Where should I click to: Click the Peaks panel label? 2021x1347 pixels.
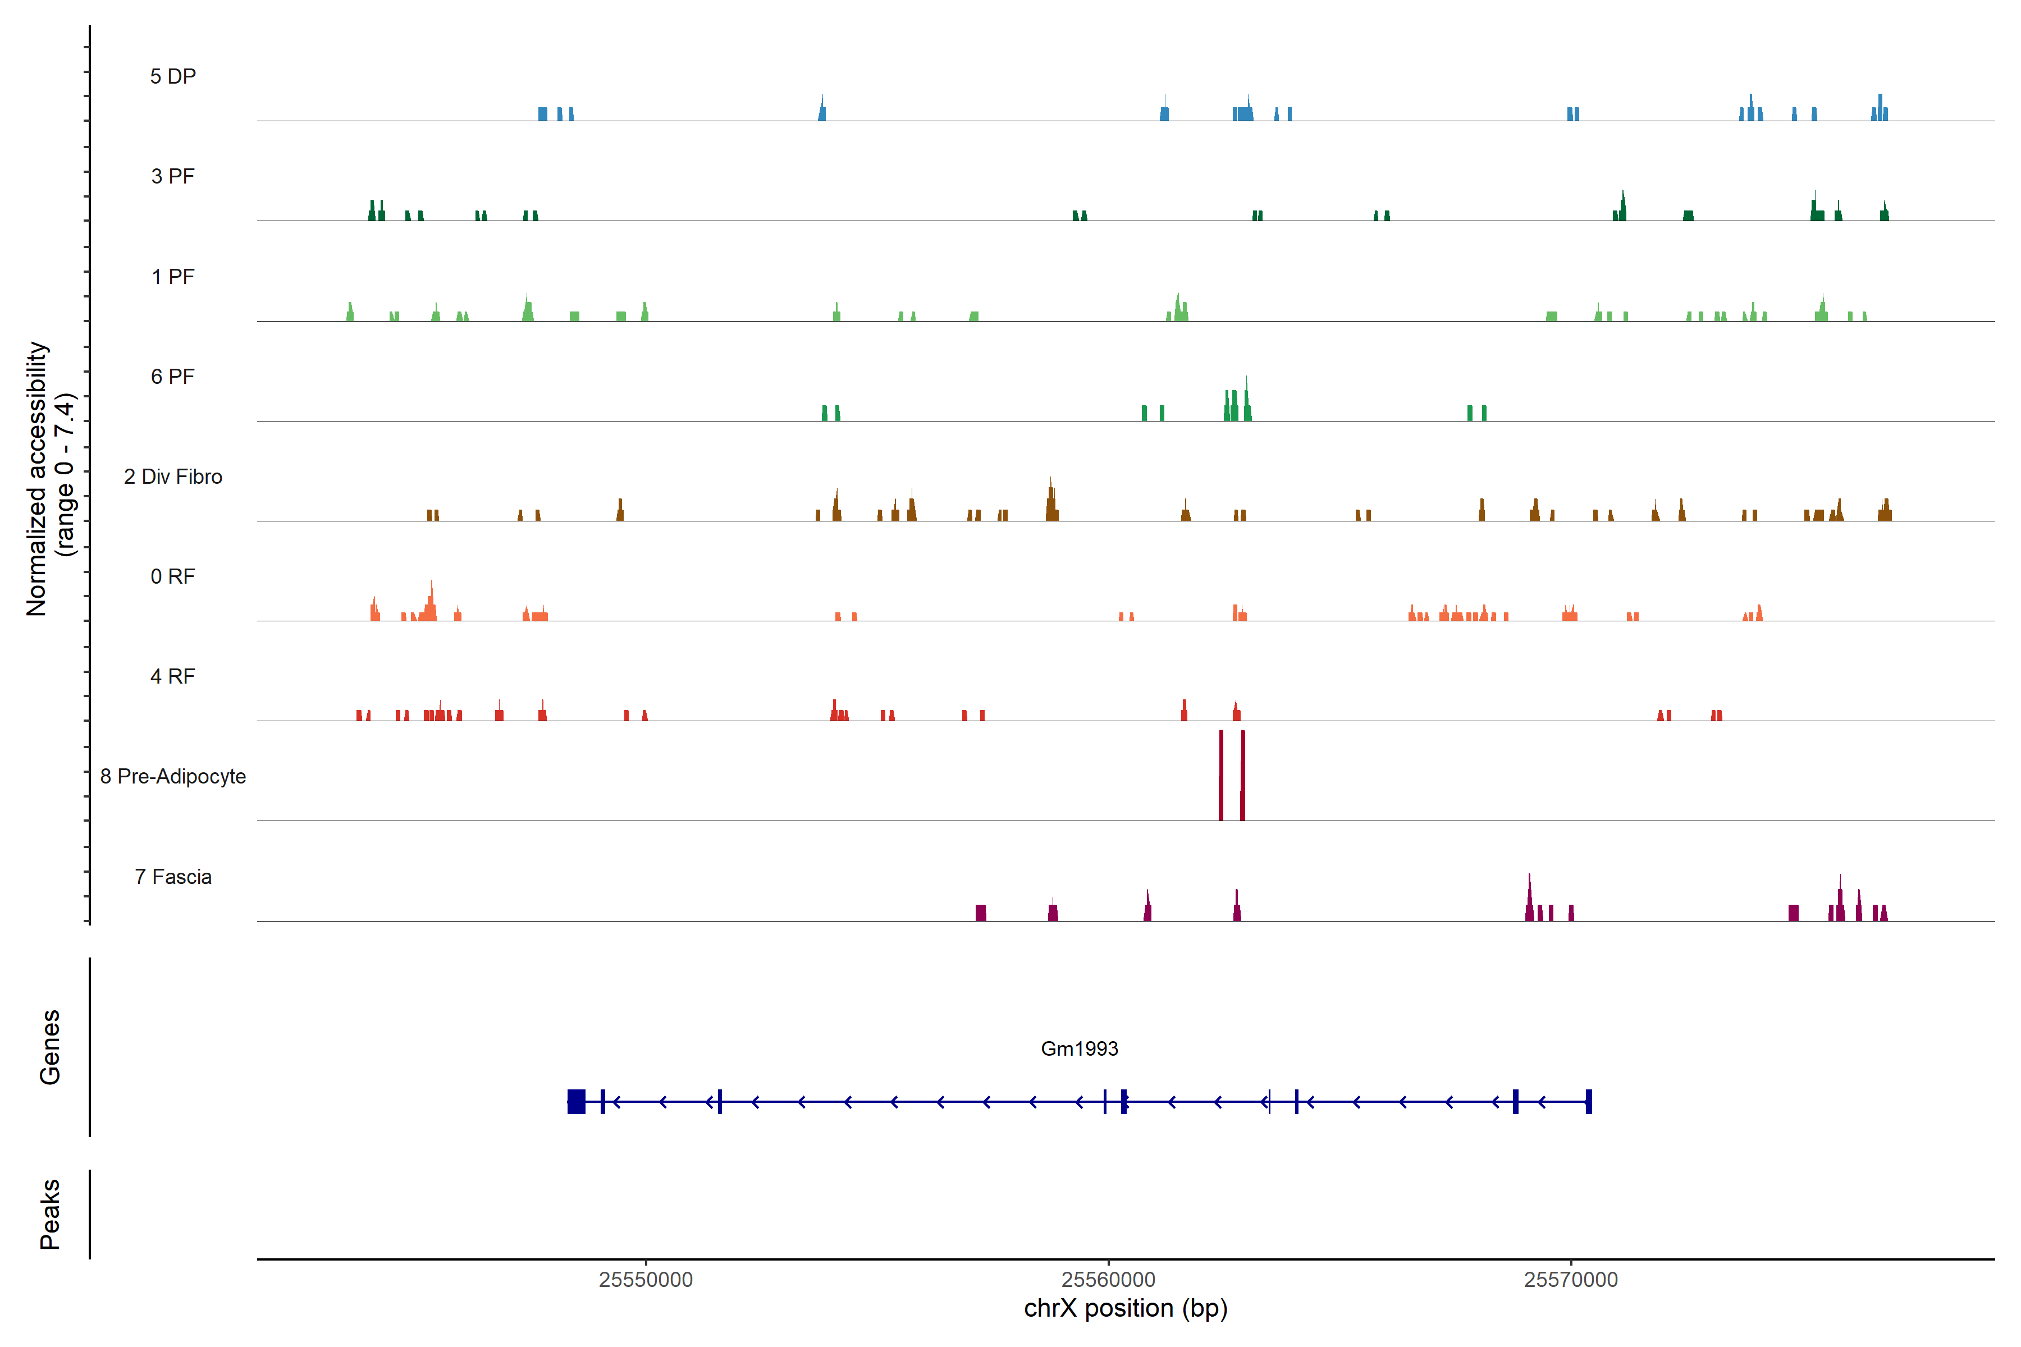pos(50,1214)
